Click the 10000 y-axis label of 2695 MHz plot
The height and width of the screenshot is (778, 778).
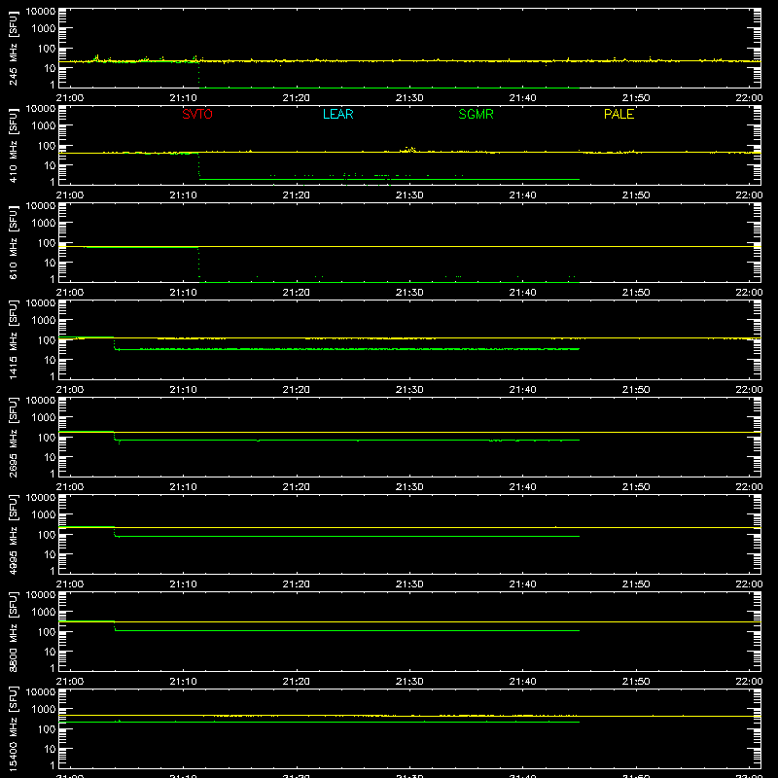point(41,400)
